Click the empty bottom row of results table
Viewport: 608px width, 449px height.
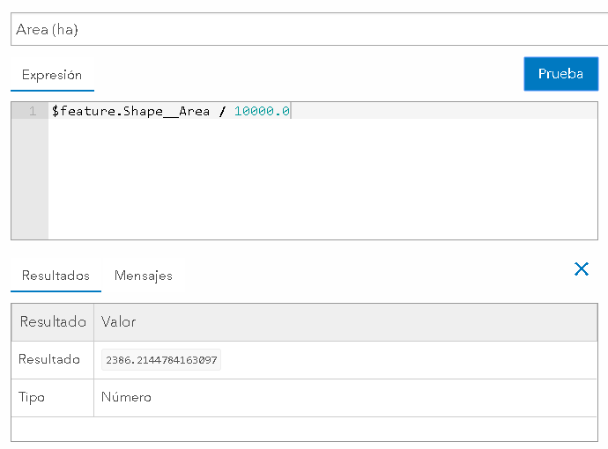tap(304, 429)
